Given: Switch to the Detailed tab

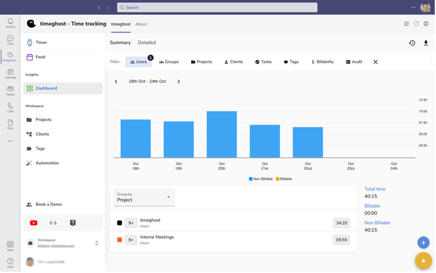Looking at the screenshot, I should tap(147, 43).
